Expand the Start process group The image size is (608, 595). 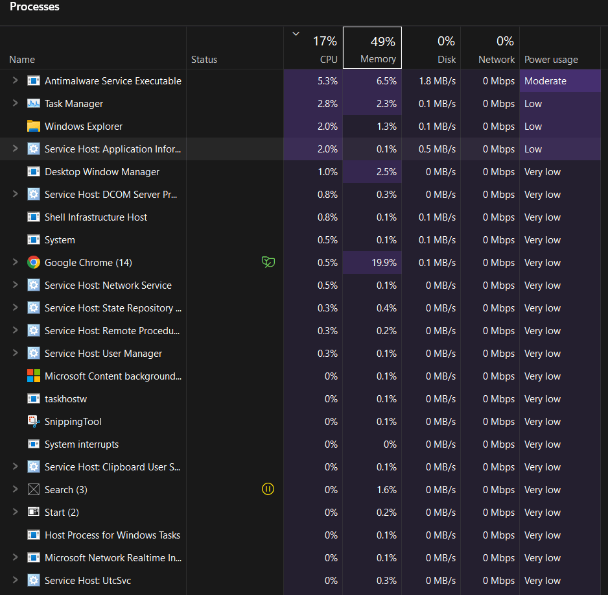click(x=15, y=513)
